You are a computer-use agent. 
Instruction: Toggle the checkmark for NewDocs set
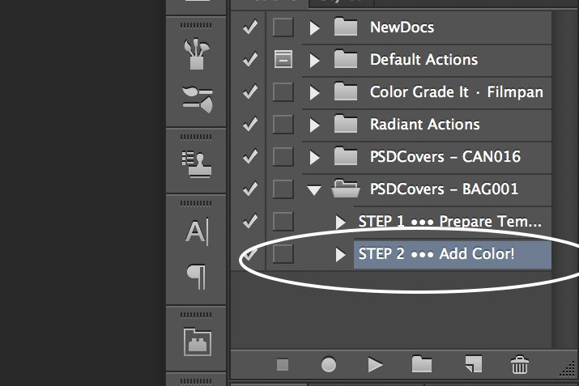point(250,27)
